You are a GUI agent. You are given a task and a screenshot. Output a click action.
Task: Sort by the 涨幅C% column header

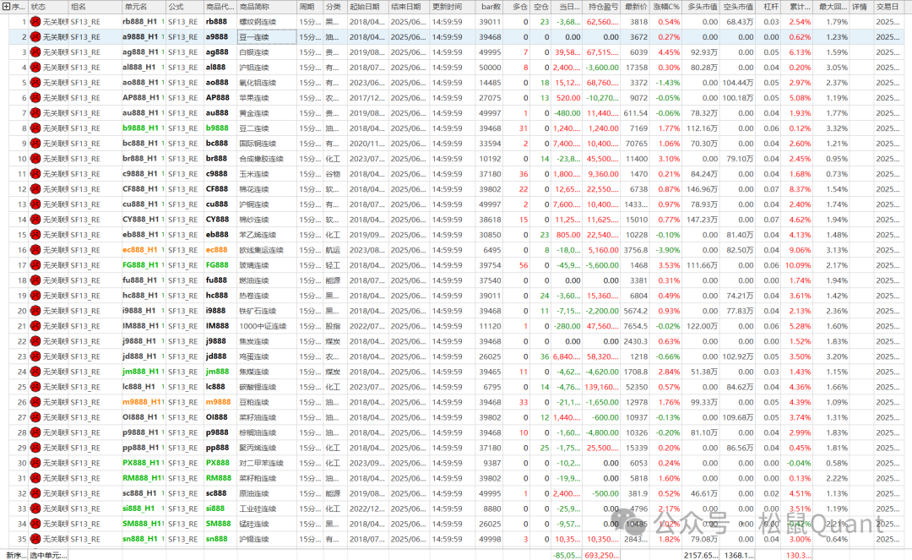click(665, 6)
